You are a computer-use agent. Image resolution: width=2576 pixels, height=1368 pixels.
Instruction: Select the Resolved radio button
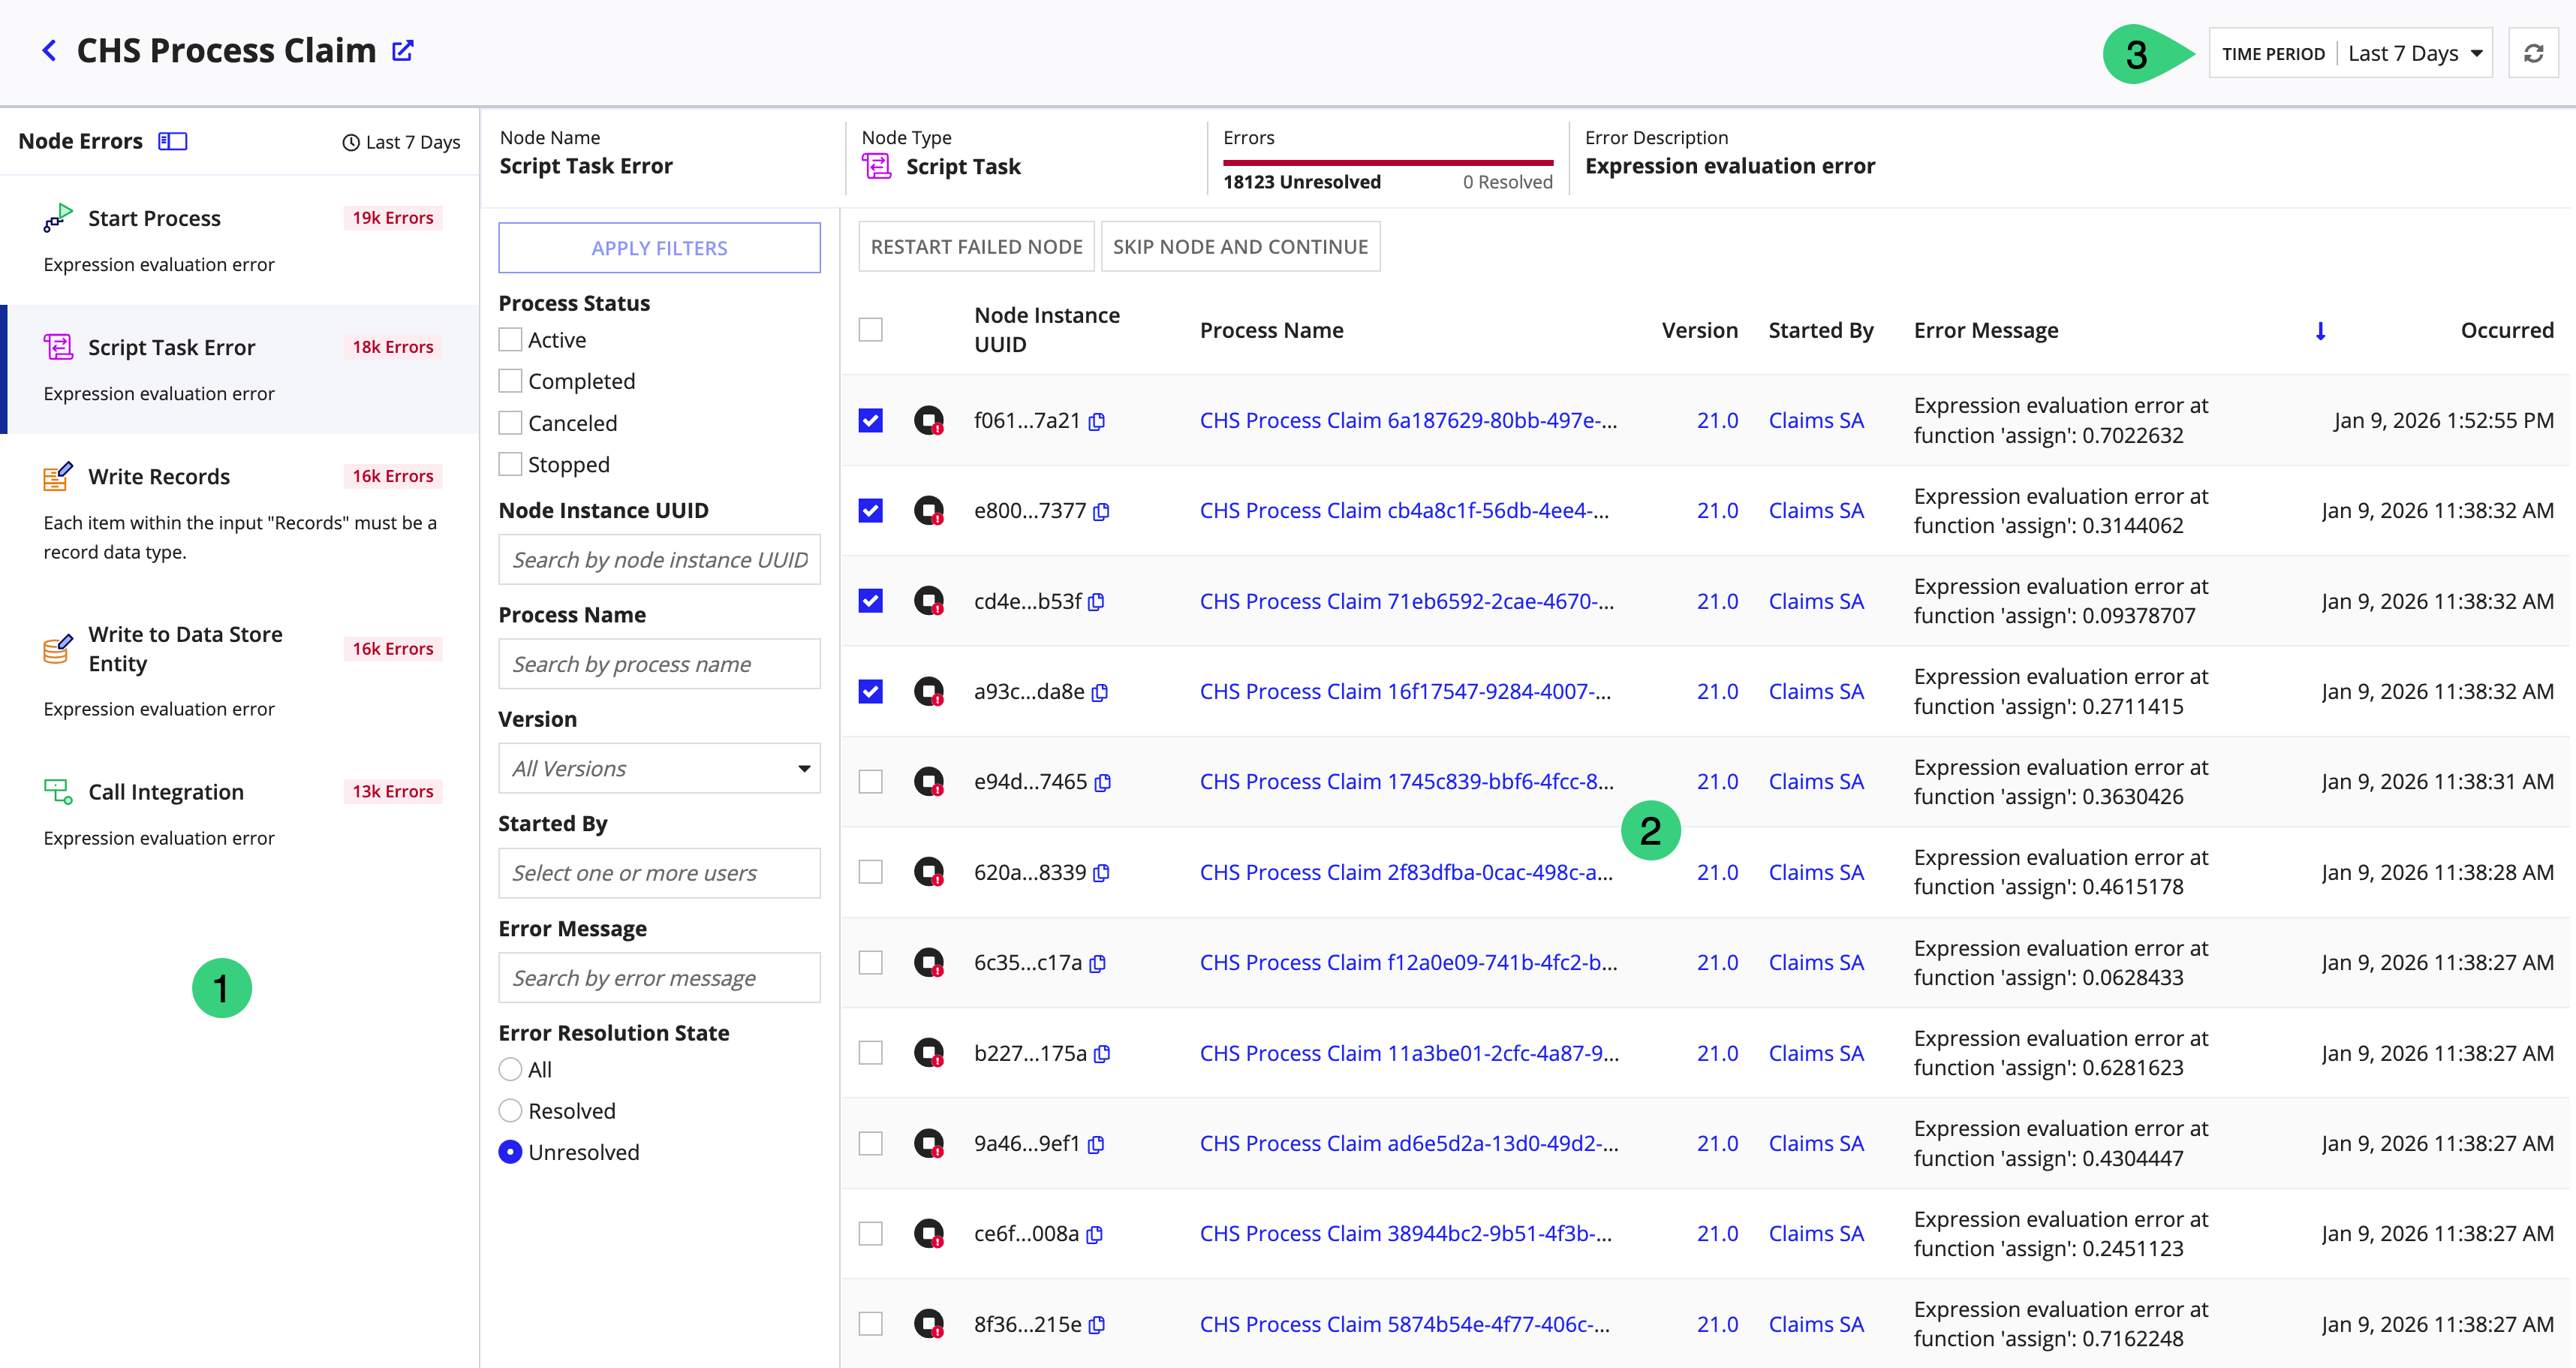pyautogui.click(x=510, y=1111)
